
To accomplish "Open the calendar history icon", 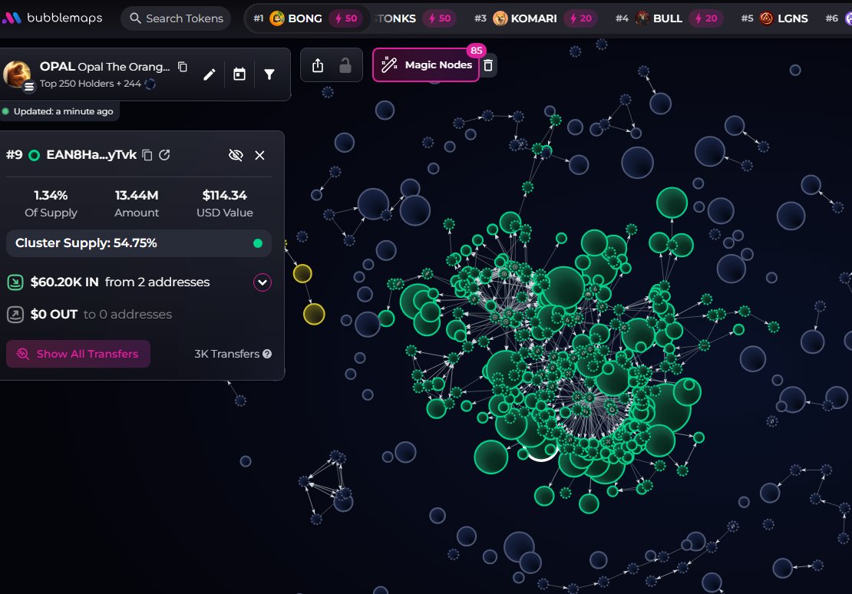I will coord(239,74).
